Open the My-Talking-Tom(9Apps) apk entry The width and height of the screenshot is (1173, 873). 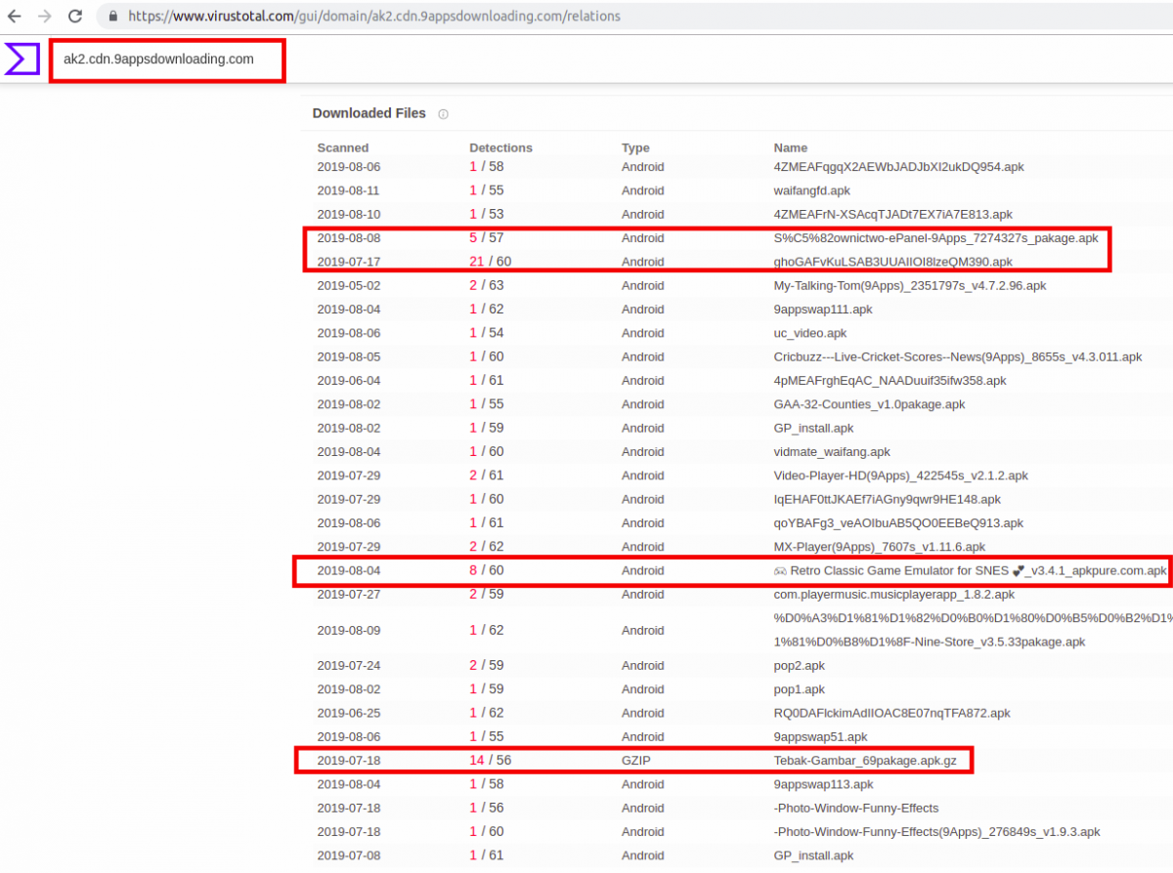(x=909, y=286)
